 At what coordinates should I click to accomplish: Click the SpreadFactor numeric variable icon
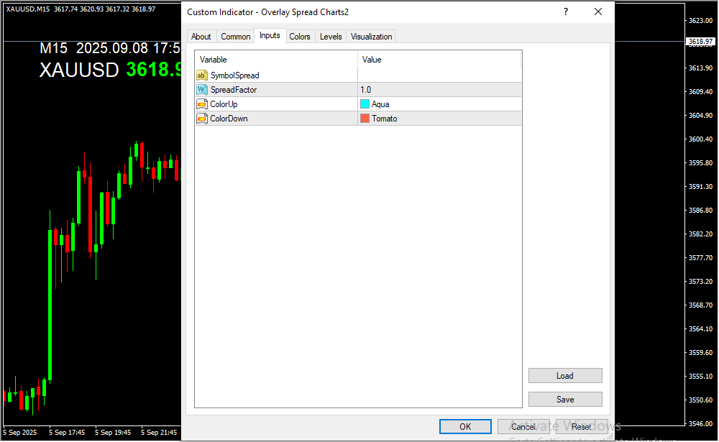(x=202, y=90)
